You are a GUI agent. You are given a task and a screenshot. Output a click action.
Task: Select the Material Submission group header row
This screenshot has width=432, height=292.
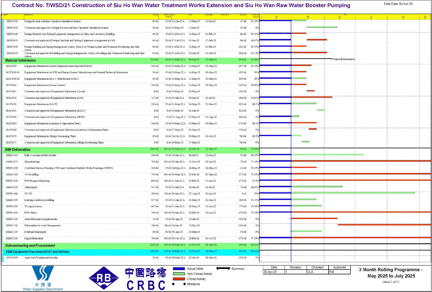tap(131, 60)
